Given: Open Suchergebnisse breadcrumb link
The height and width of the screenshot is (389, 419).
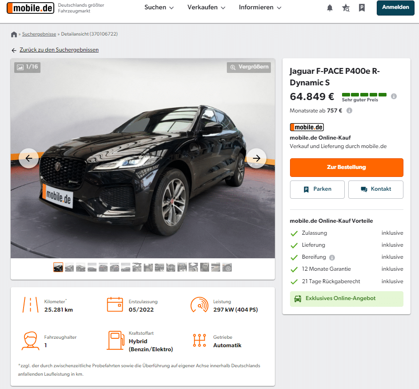Looking at the screenshot, I should (39, 34).
